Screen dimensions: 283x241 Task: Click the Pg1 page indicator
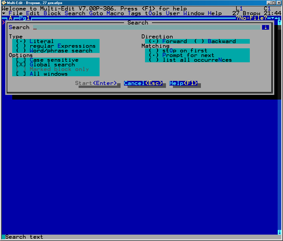click(24, 18)
